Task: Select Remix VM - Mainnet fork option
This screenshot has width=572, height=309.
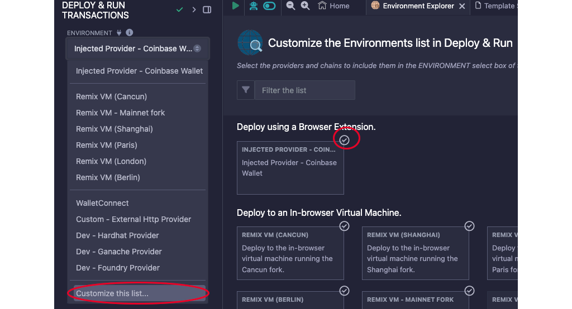Action: tap(121, 113)
